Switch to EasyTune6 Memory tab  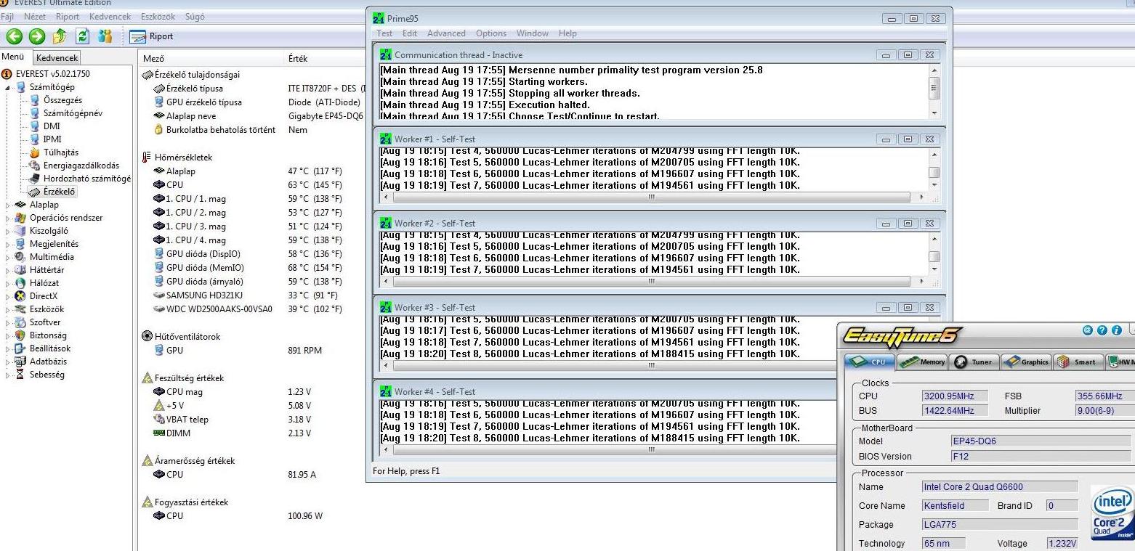click(x=922, y=362)
